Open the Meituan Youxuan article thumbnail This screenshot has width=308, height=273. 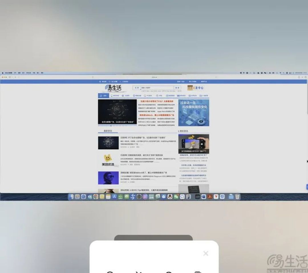point(108,160)
